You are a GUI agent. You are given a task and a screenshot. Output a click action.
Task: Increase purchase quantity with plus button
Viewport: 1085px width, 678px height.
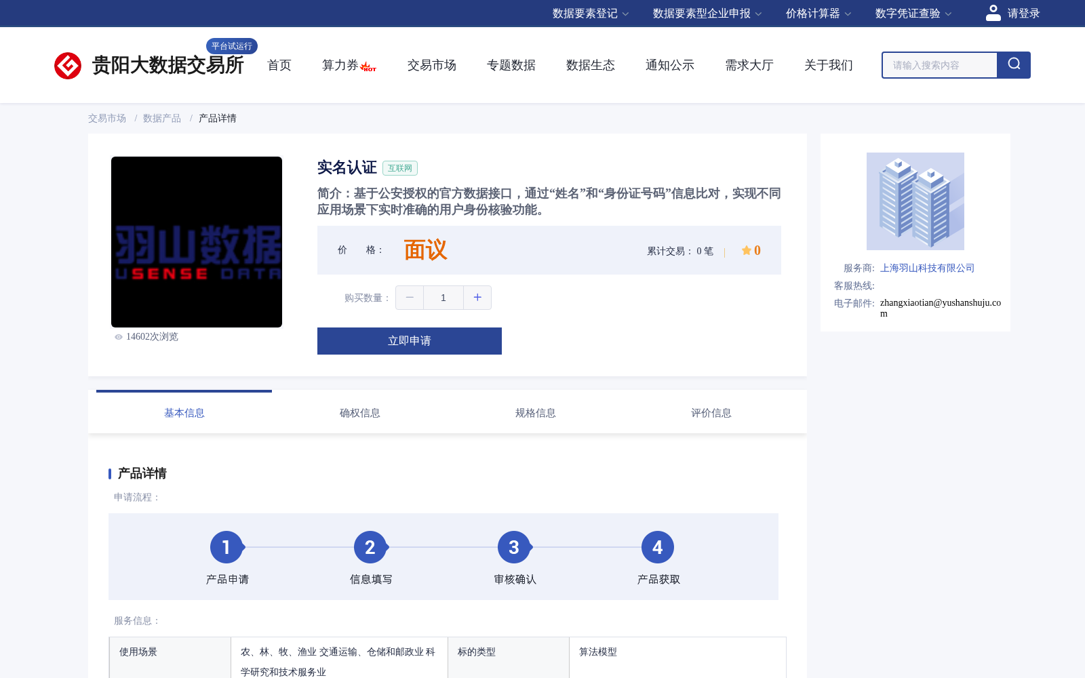477,298
